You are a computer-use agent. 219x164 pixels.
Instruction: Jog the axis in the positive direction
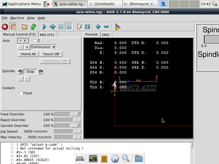[27, 47]
